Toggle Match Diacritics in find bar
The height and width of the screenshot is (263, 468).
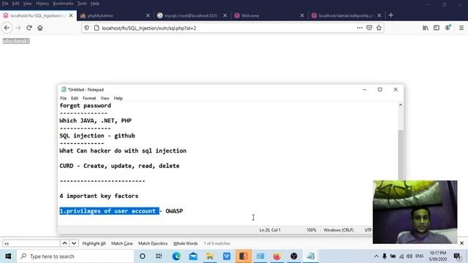coord(153,243)
